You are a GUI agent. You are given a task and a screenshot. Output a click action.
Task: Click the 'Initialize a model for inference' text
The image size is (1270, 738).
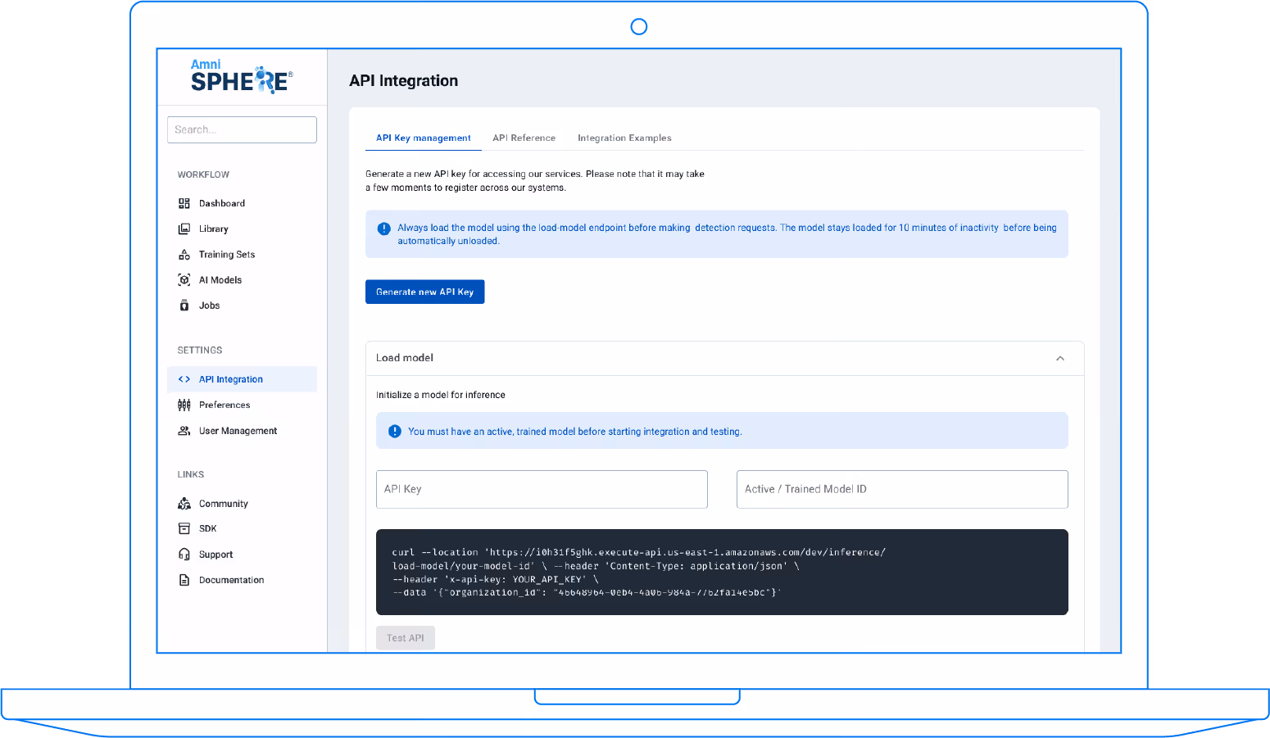(x=440, y=395)
